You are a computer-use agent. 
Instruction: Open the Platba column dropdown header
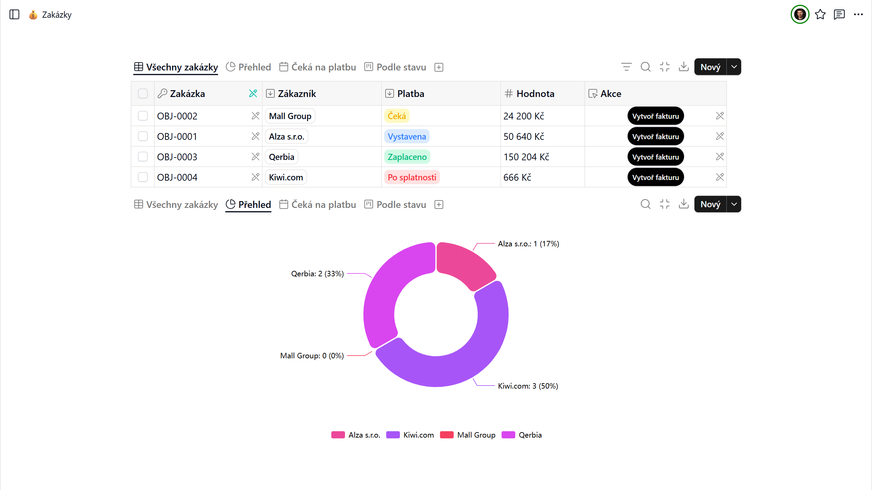coord(441,94)
